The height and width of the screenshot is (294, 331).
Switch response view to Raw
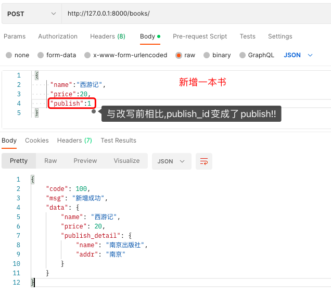point(50,161)
